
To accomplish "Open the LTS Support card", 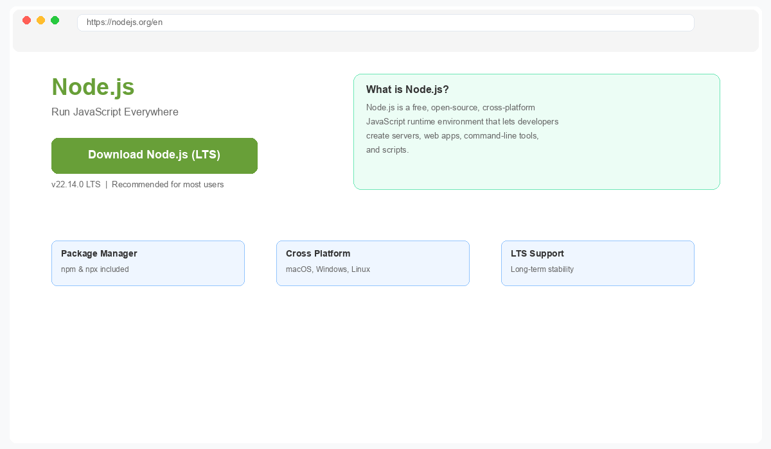I will pyautogui.click(x=598, y=263).
